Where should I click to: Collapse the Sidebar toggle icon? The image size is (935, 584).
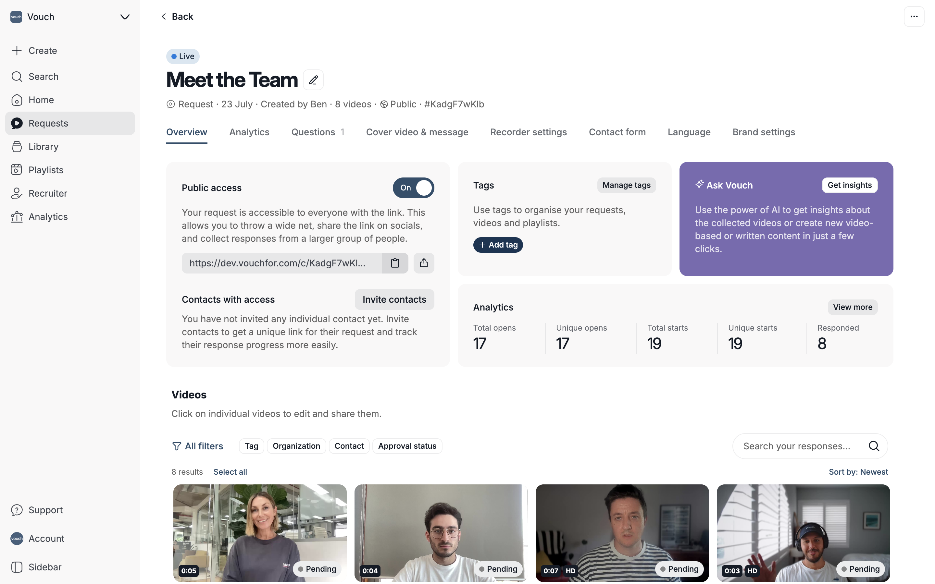click(x=17, y=567)
